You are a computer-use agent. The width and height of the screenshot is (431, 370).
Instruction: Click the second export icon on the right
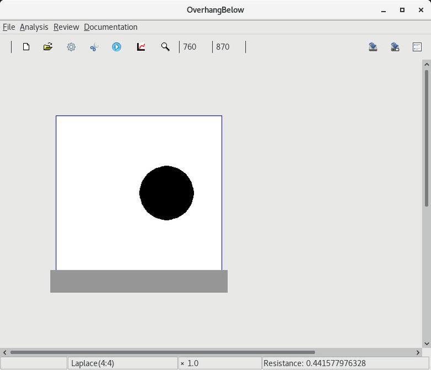(395, 47)
